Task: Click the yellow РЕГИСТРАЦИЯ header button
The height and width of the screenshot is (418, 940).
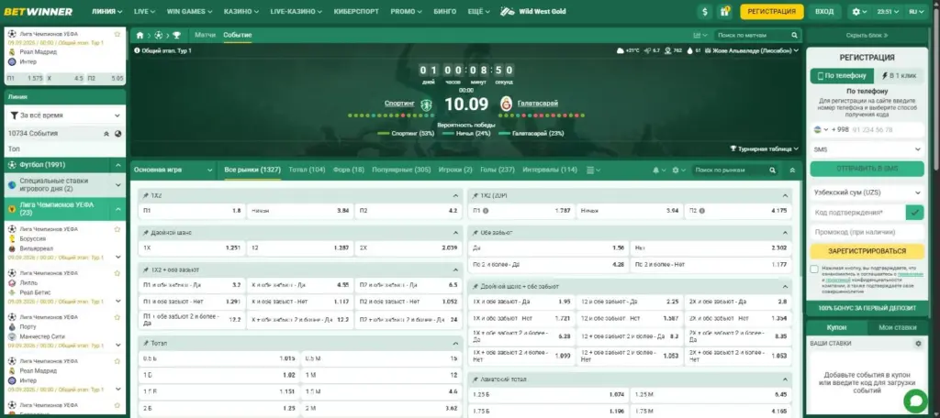Action: pyautogui.click(x=771, y=11)
